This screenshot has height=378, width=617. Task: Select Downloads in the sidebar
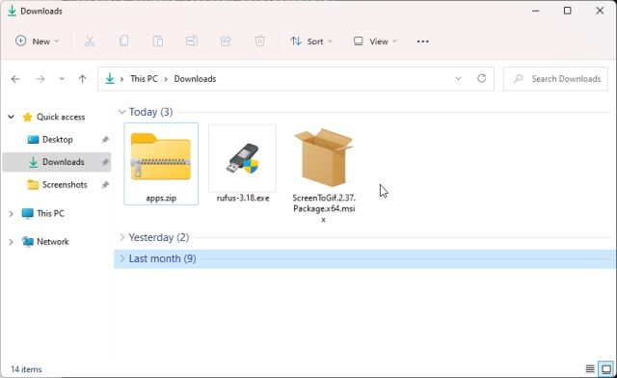[x=64, y=162]
